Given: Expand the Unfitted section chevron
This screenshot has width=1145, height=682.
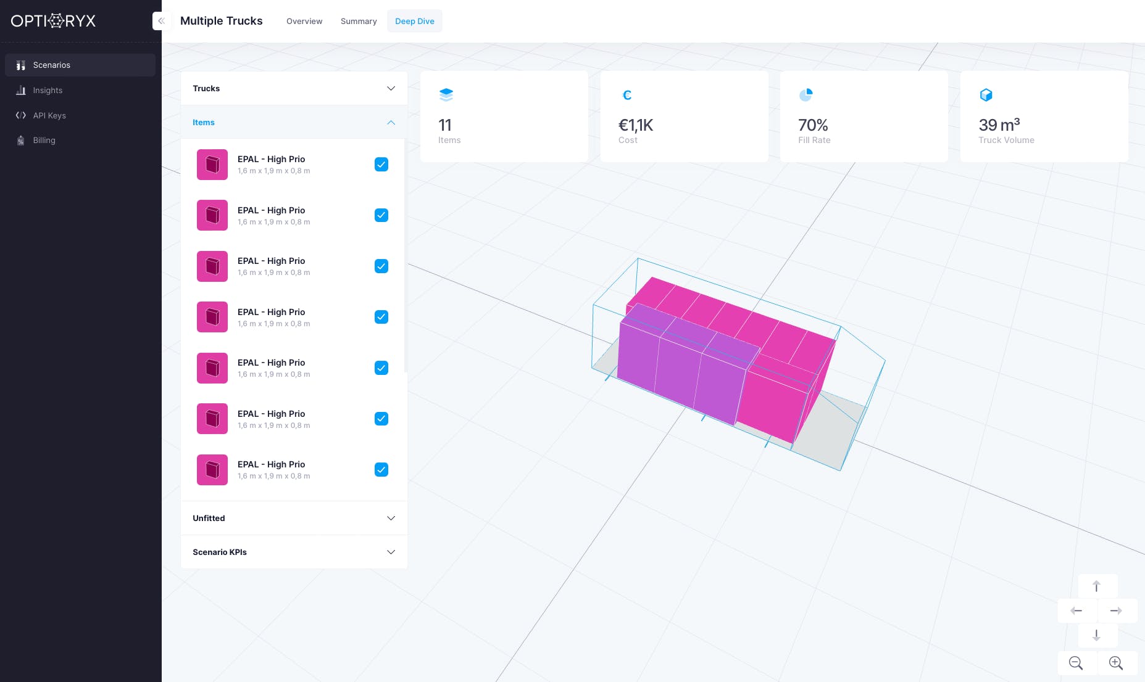Looking at the screenshot, I should pyautogui.click(x=391, y=518).
